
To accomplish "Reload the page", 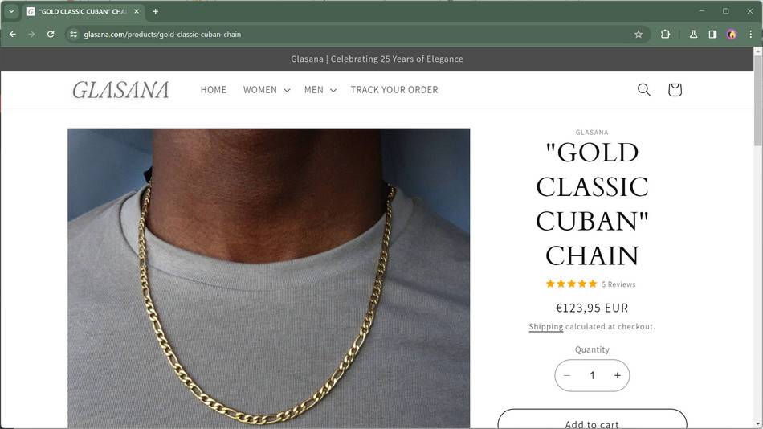I will tap(51, 35).
